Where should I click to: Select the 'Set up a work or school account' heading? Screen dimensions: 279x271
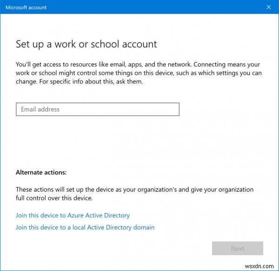[86, 44]
